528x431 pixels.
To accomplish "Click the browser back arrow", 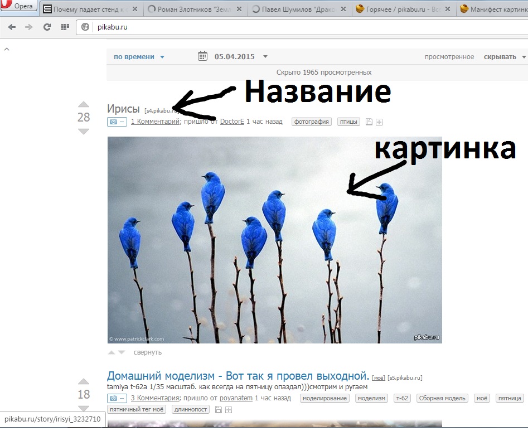I will tap(12, 27).
